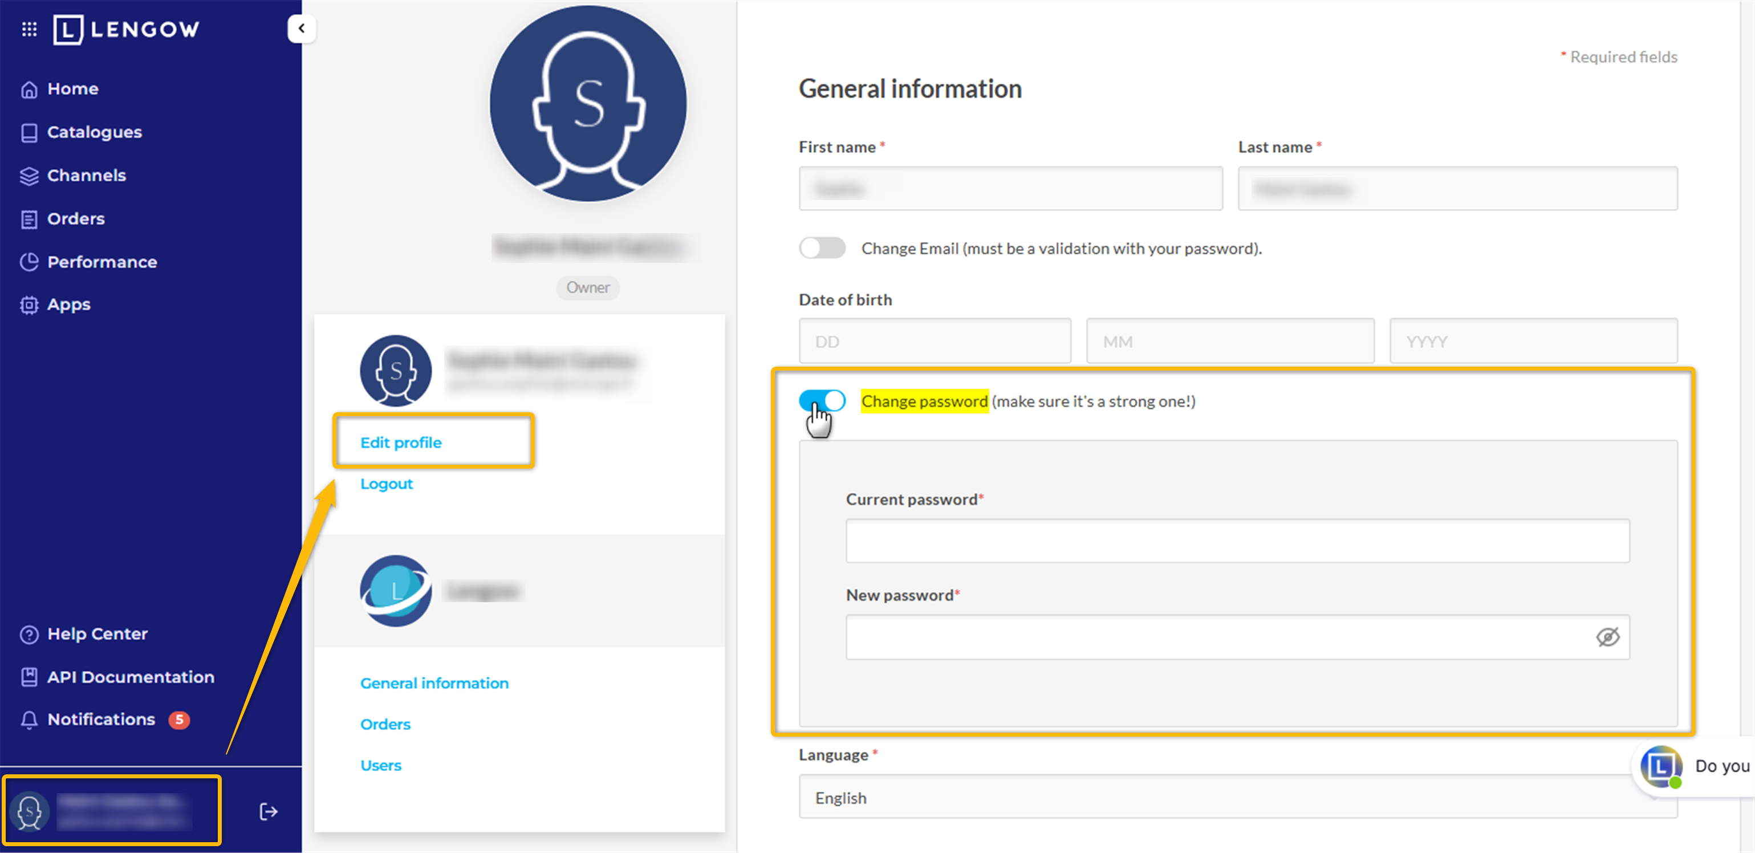Open user account menu at bottom

[x=112, y=811]
